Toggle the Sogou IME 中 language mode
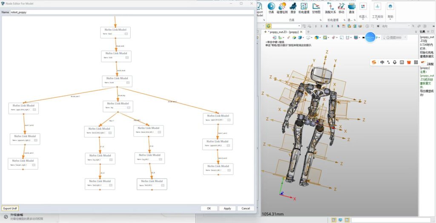Screen dimensions: 436x223 coord(382,62)
